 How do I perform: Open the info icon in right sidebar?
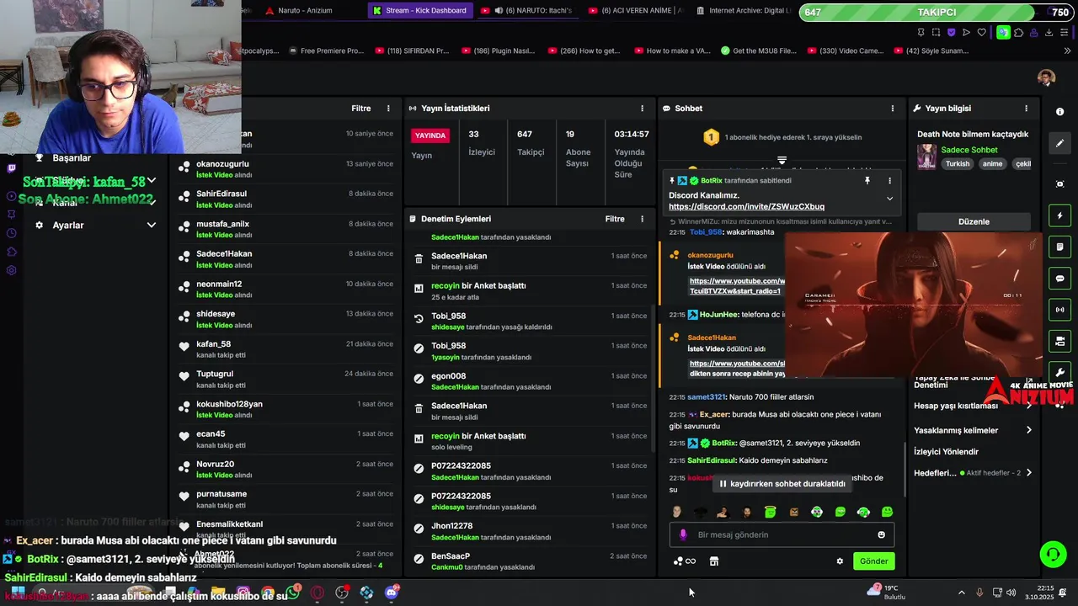click(x=1059, y=111)
